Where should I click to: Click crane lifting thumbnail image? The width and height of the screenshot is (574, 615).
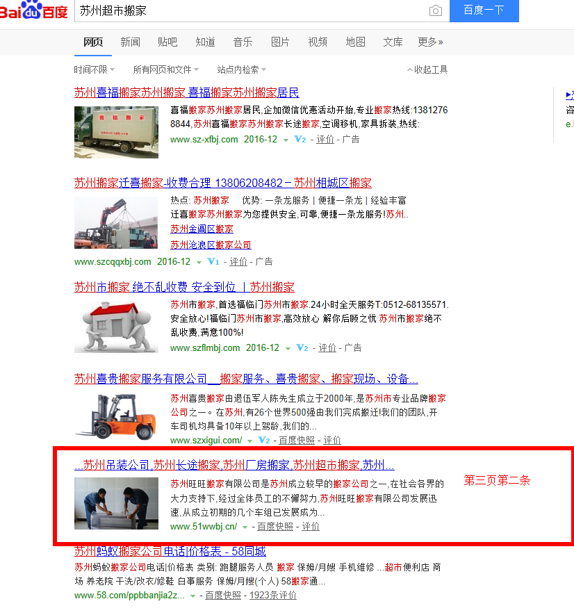pos(116,222)
